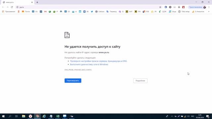Open Excel from the taskbar
This screenshot has height=119, width=212.
58,116
